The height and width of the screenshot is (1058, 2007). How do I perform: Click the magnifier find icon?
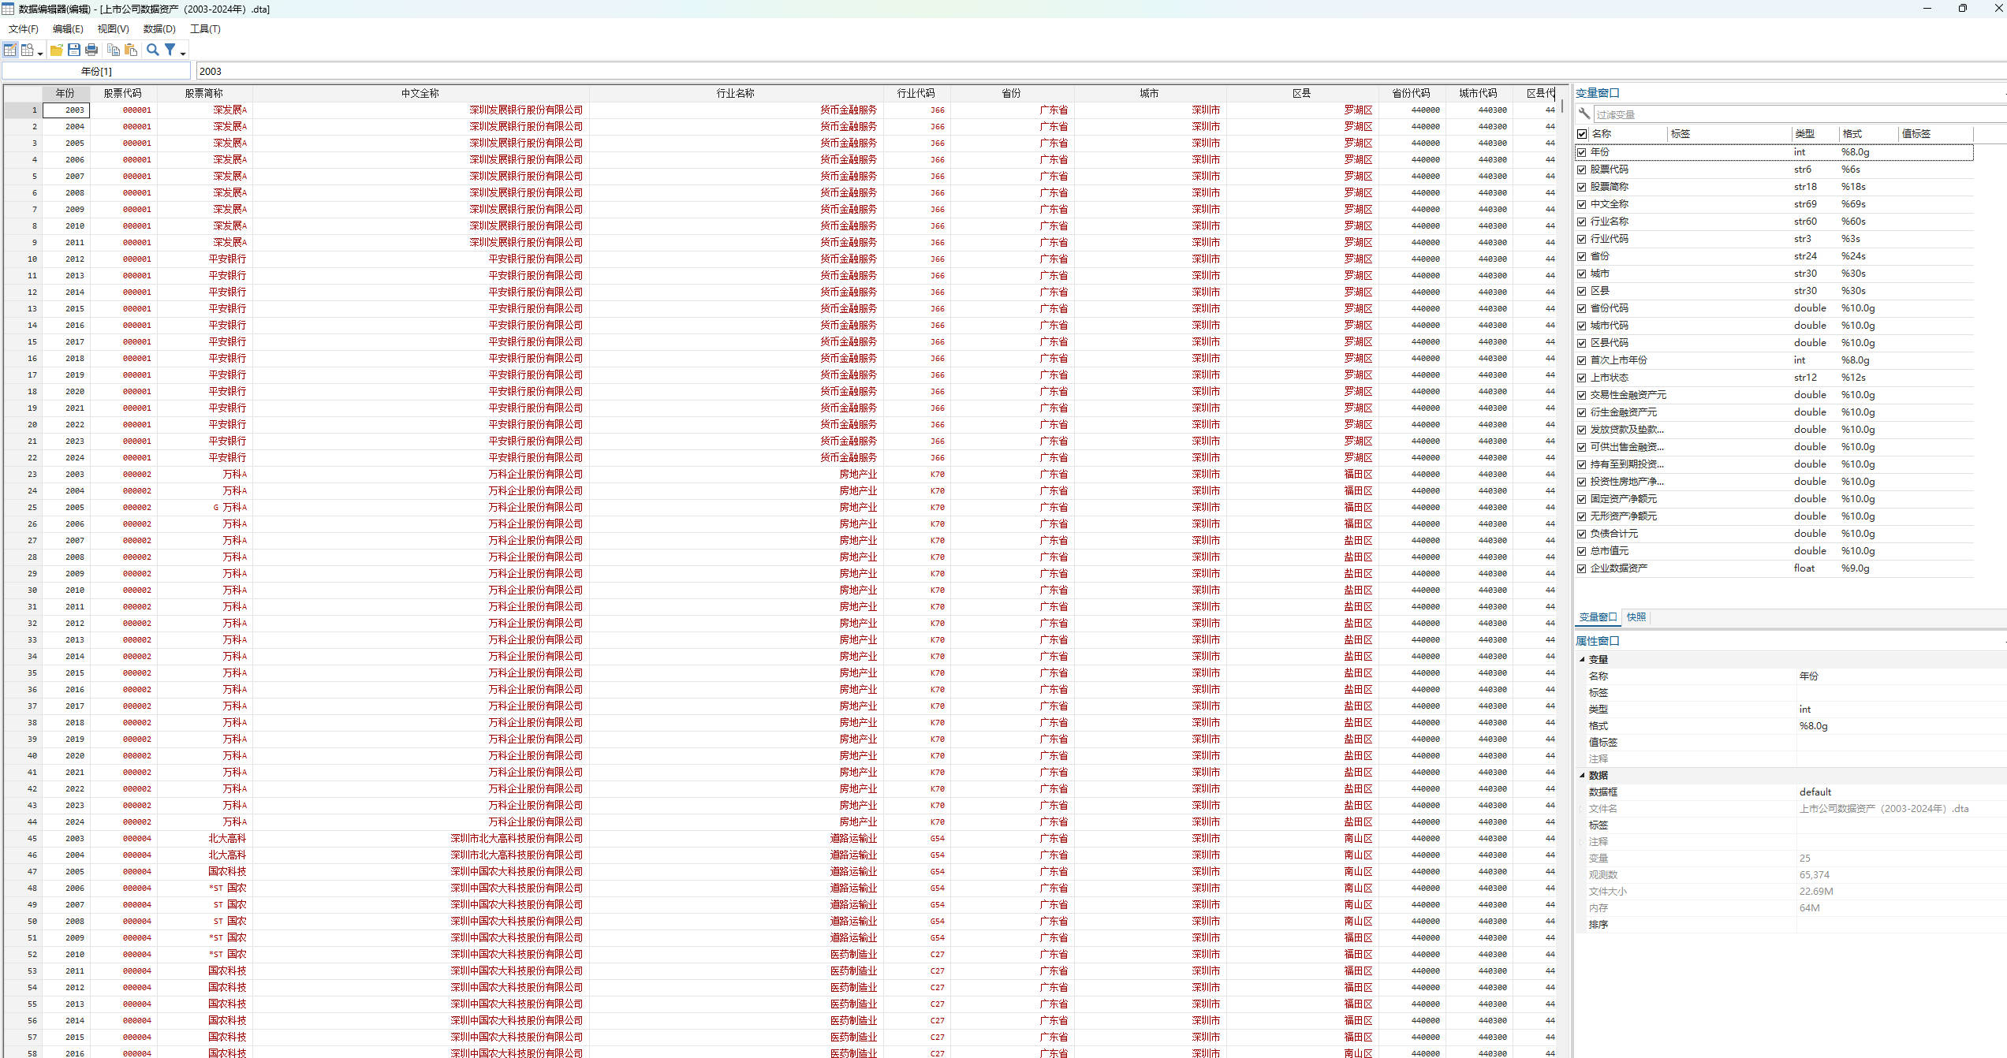click(153, 50)
